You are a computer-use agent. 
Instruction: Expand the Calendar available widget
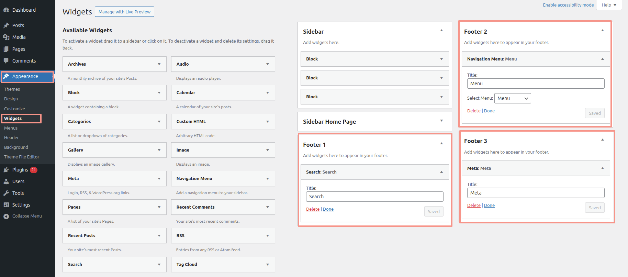[x=268, y=93]
